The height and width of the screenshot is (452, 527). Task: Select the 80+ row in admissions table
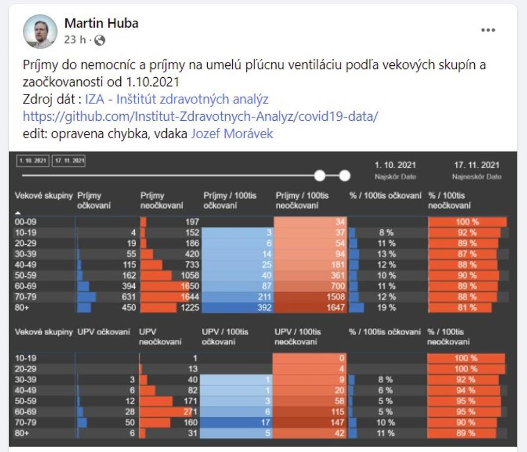point(262,307)
